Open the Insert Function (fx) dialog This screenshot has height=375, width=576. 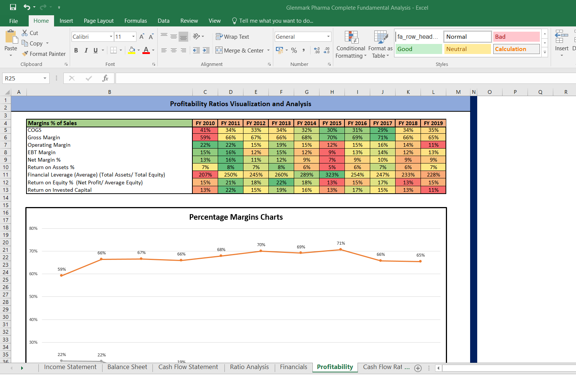coord(106,78)
